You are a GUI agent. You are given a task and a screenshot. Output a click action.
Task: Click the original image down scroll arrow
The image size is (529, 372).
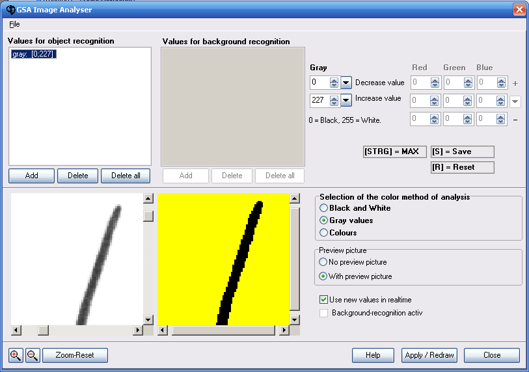tap(148, 320)
